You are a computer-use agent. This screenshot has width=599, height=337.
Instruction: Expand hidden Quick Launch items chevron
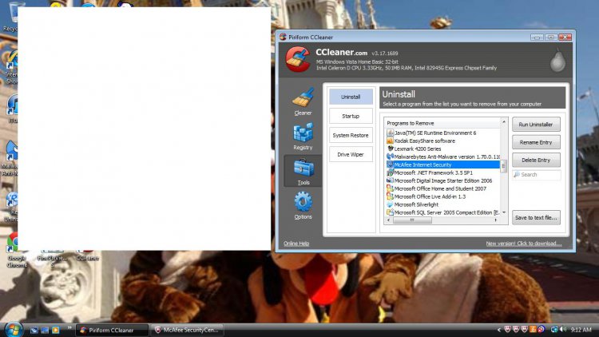point(69,327)
